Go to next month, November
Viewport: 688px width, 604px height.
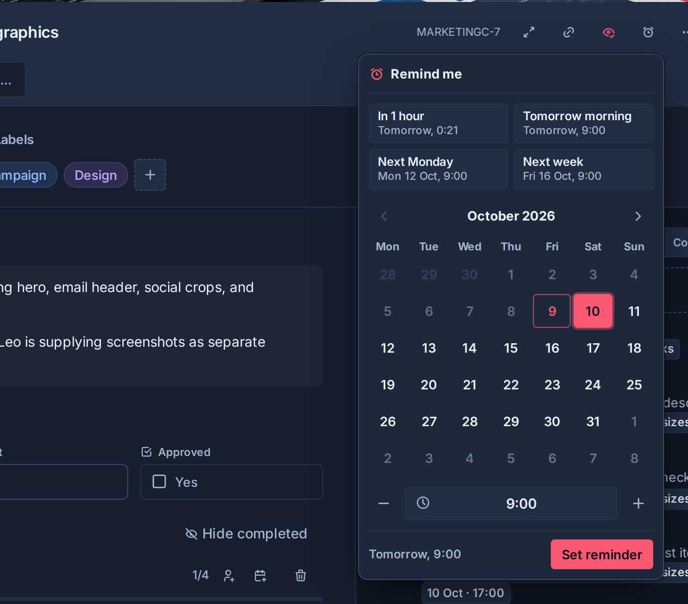[638, 216]
